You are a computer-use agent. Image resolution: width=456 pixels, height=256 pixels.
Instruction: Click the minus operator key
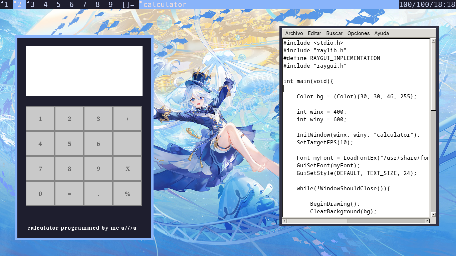click(128, 144)
